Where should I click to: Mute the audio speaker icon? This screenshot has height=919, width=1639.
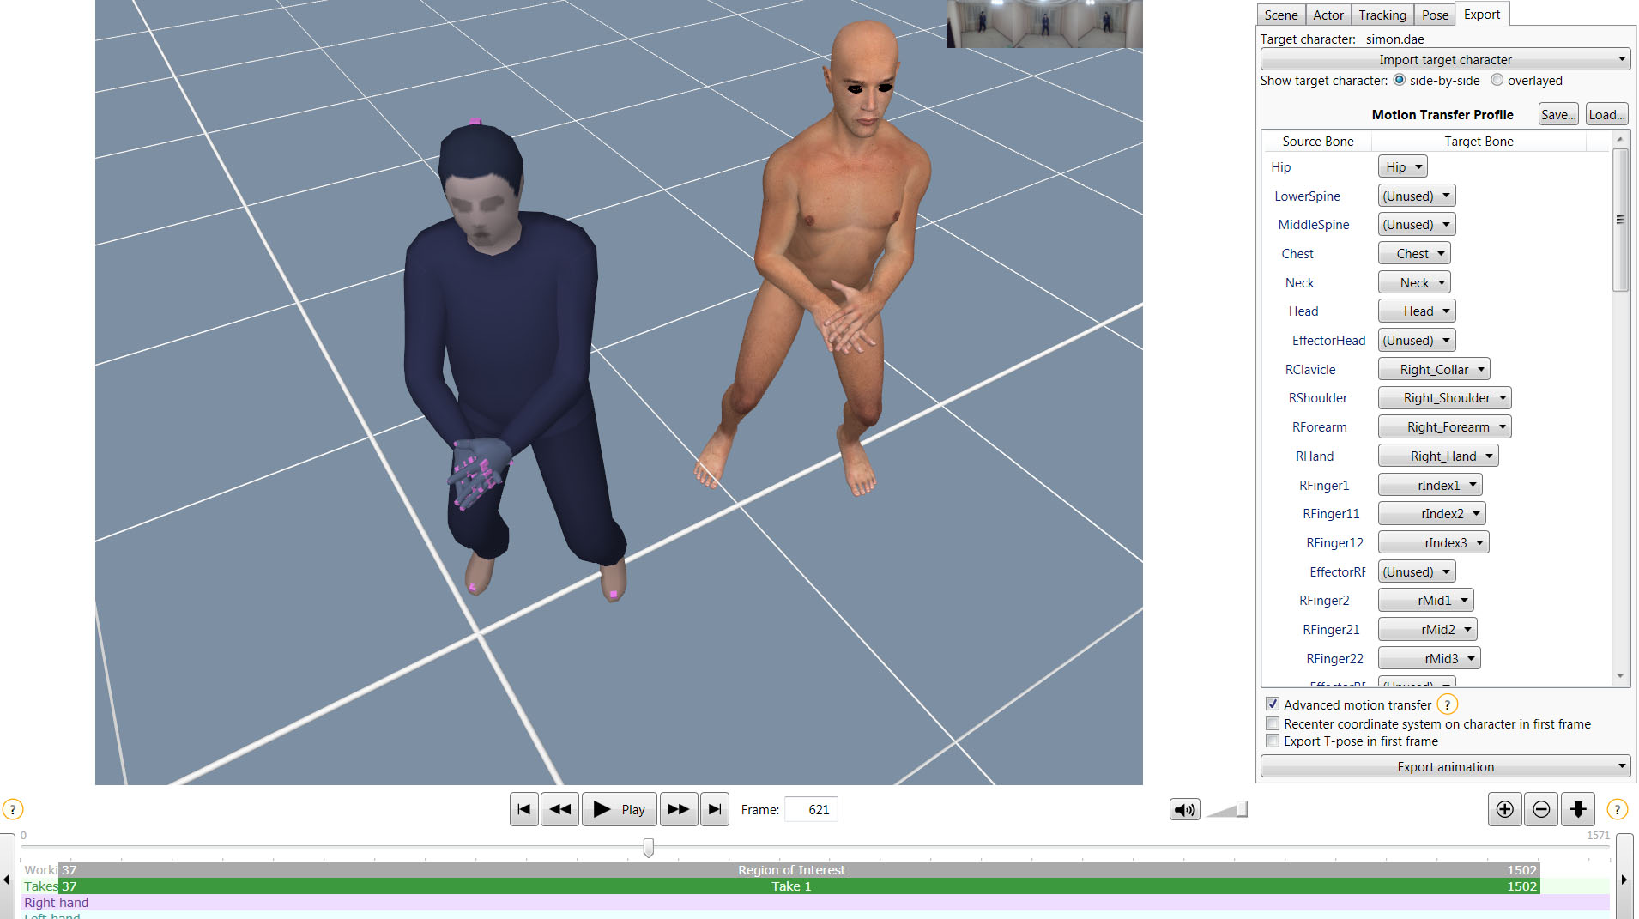[1184, 809]
